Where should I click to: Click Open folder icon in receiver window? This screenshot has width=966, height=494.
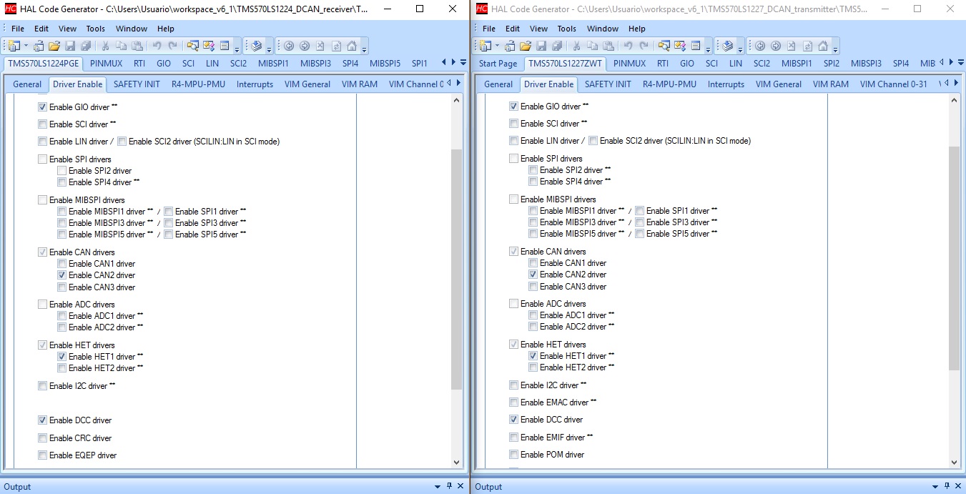[x=54, y=46]
